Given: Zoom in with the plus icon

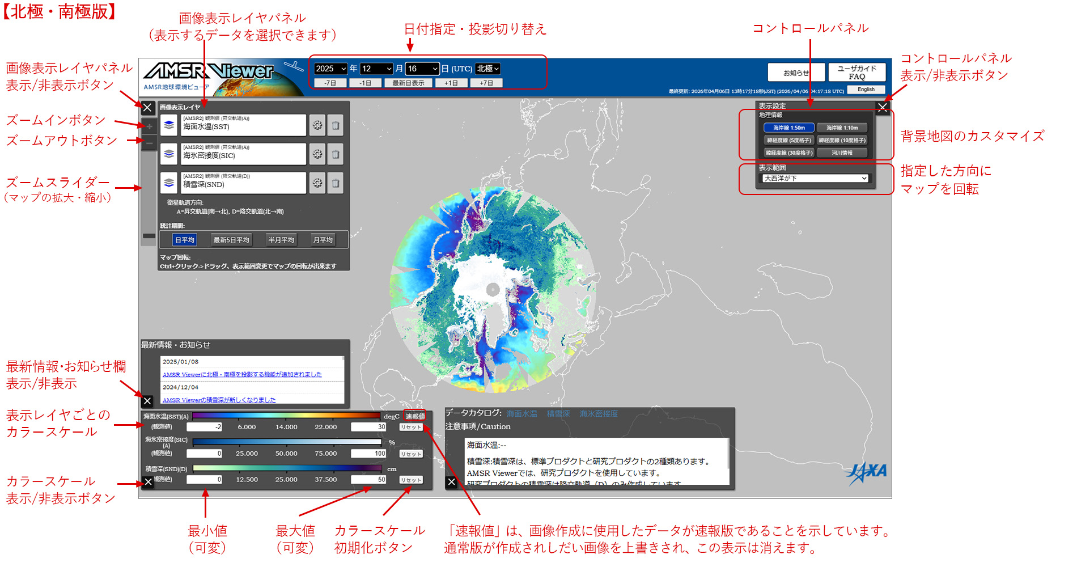Looking at the screenshot, I should click(149, 125).
